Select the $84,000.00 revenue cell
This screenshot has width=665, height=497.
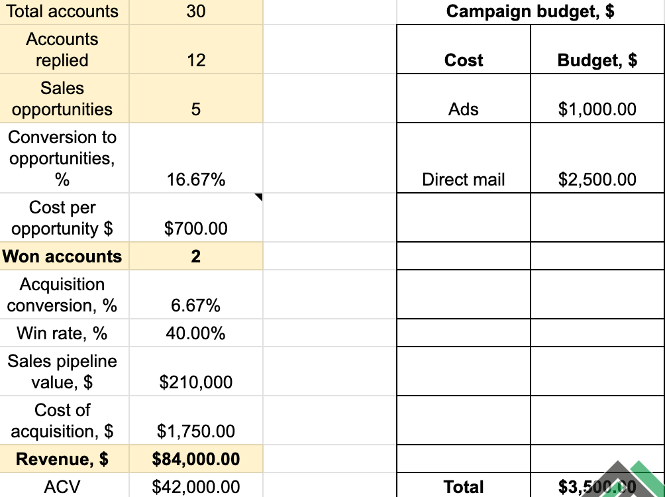click(196, 459)
